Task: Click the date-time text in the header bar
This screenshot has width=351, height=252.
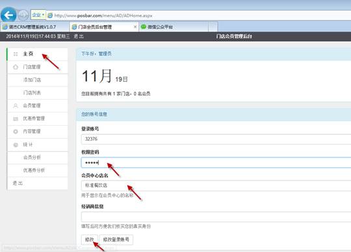Action: tap(38, 36)
